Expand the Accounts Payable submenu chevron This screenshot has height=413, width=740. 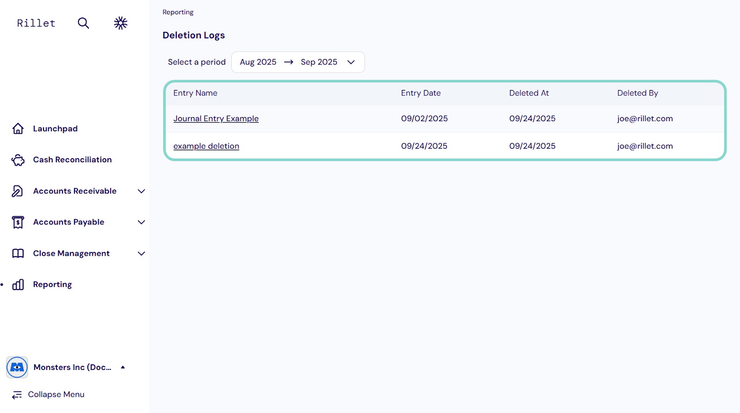[142, 222]
